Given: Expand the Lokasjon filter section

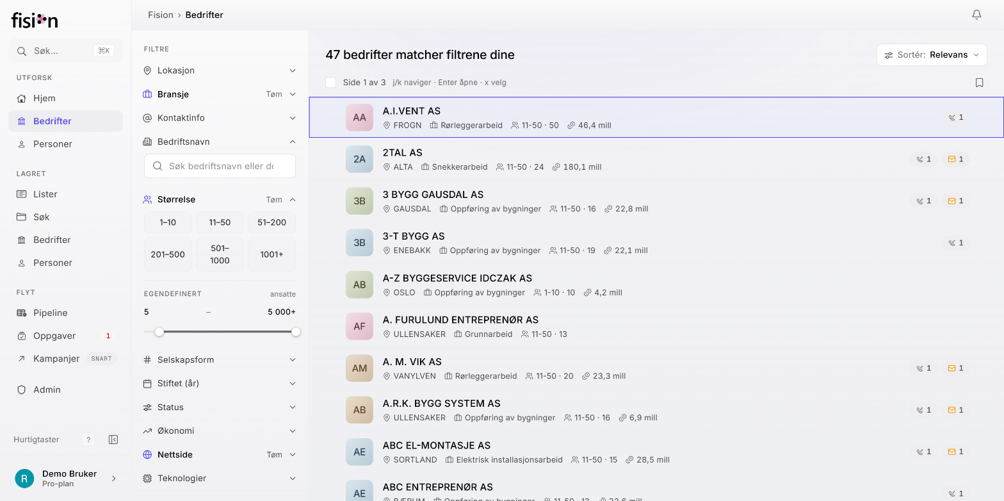Looking at the screenshot, I should tap(220, 70).
